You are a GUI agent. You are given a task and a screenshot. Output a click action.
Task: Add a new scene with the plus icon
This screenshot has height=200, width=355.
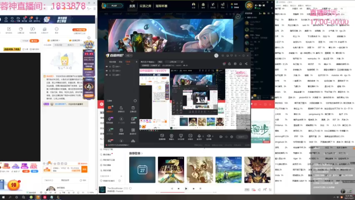(137, 62)
